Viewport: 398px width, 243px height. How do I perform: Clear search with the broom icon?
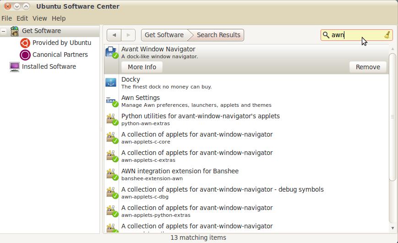[387, 35]
